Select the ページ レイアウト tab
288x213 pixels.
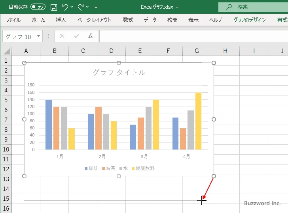94,20
